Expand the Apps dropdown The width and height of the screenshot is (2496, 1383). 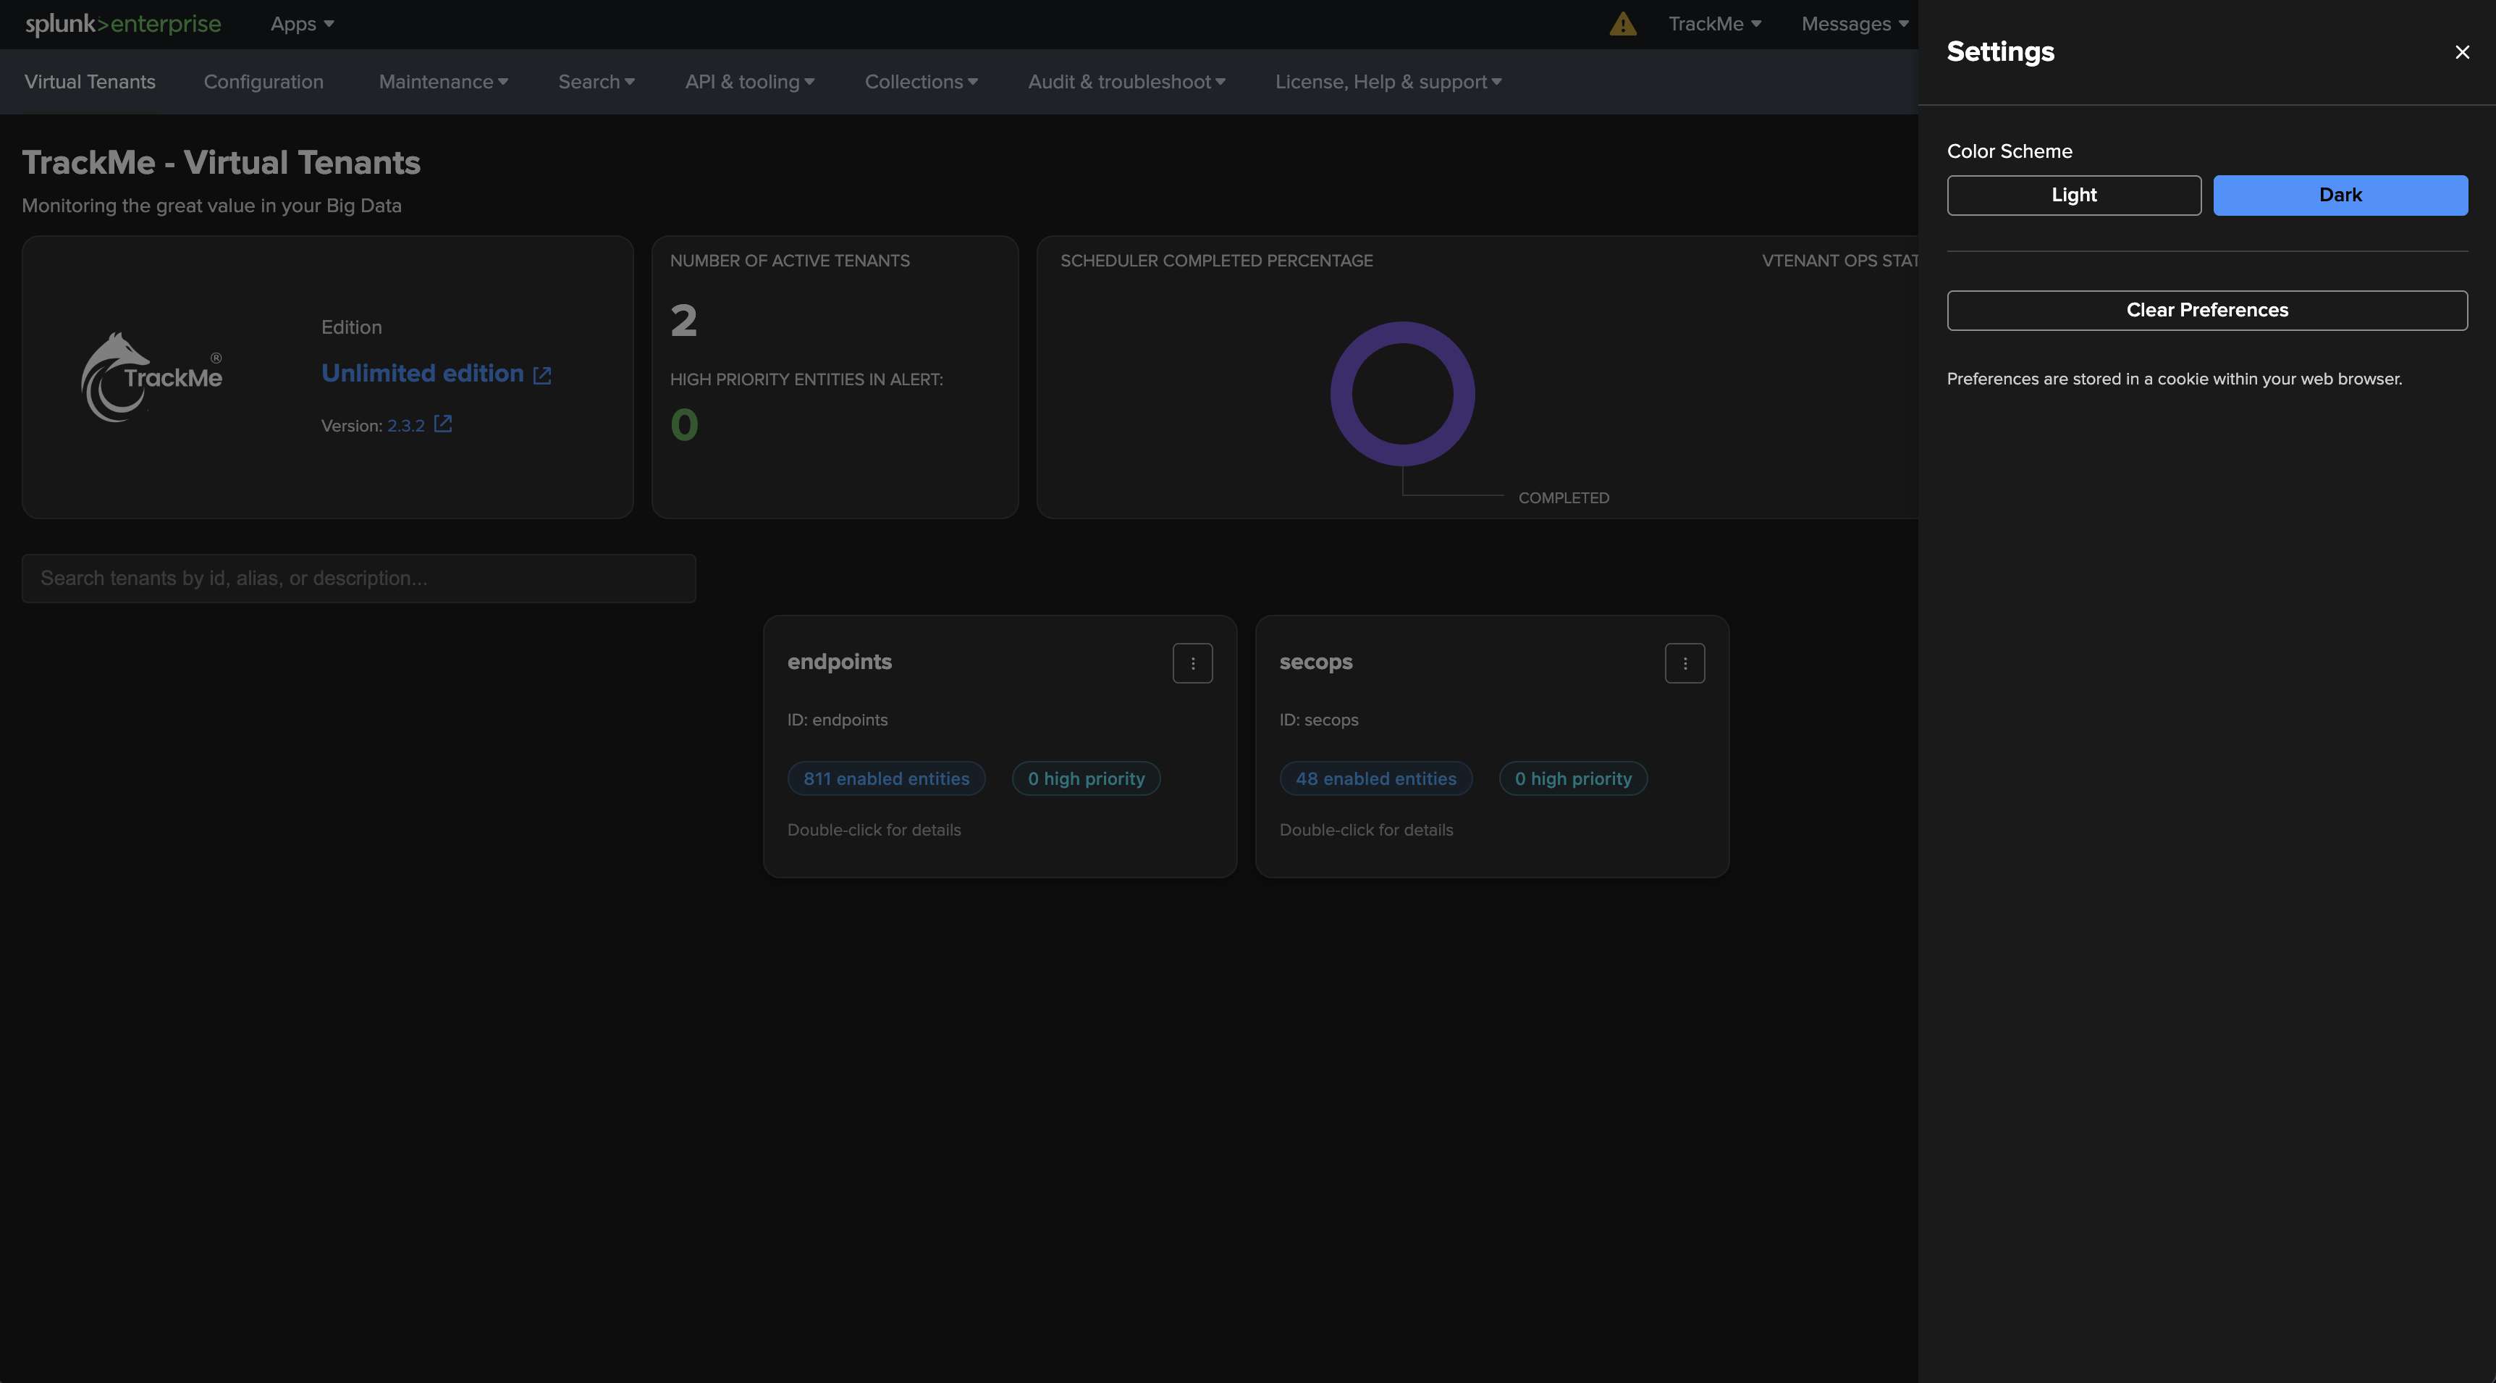301,24
